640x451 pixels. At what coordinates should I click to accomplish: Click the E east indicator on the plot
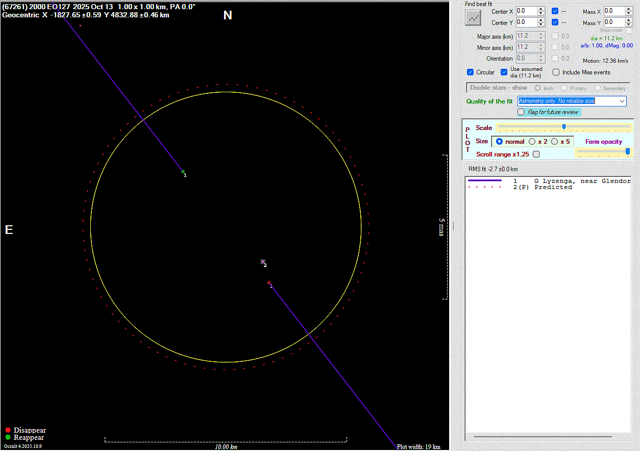[9, 230]
